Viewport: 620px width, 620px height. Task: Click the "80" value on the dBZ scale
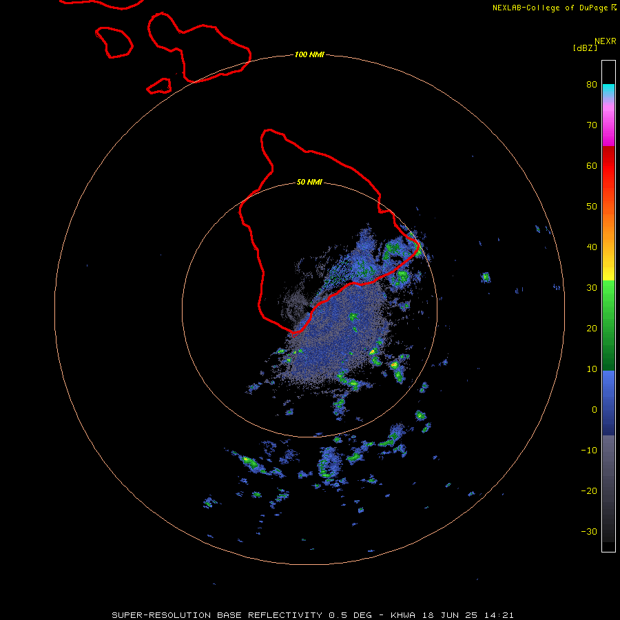click(592, 85)
